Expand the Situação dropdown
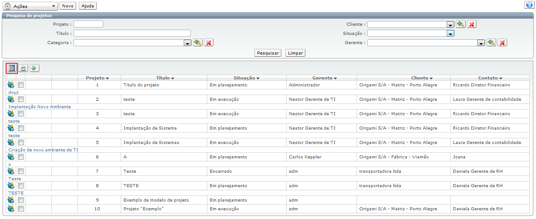The width and height of the screenshot is (536, 219). (x=450, y=34)
